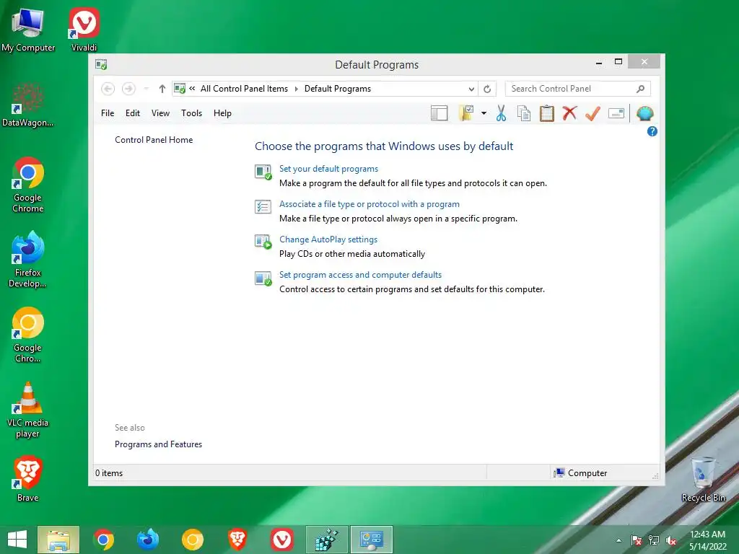Image resolution: width=739 pixels, height=554 pixels.
Task: Expand the address bar history dropdown
Action: [x=471, y=89]
